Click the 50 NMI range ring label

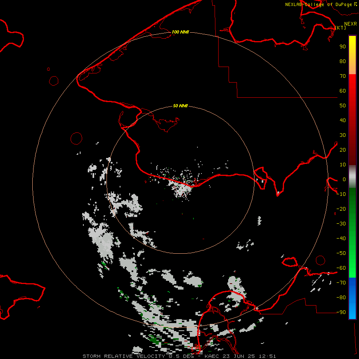tap(180, 106)
